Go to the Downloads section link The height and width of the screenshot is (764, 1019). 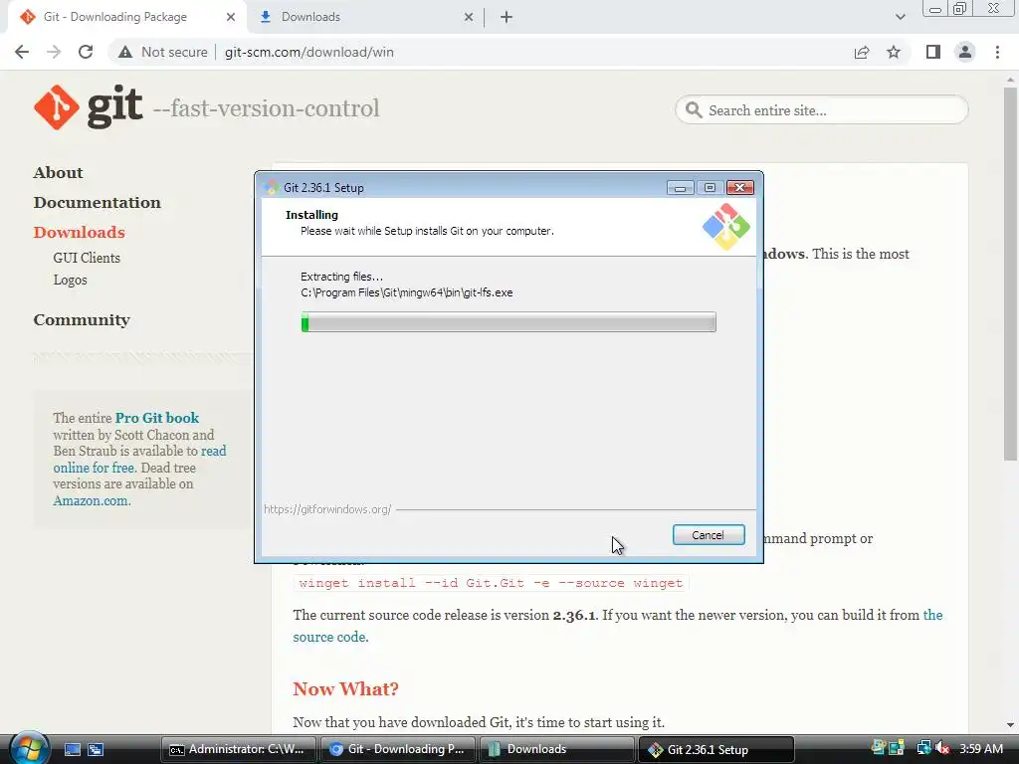[x=80, y=233]
